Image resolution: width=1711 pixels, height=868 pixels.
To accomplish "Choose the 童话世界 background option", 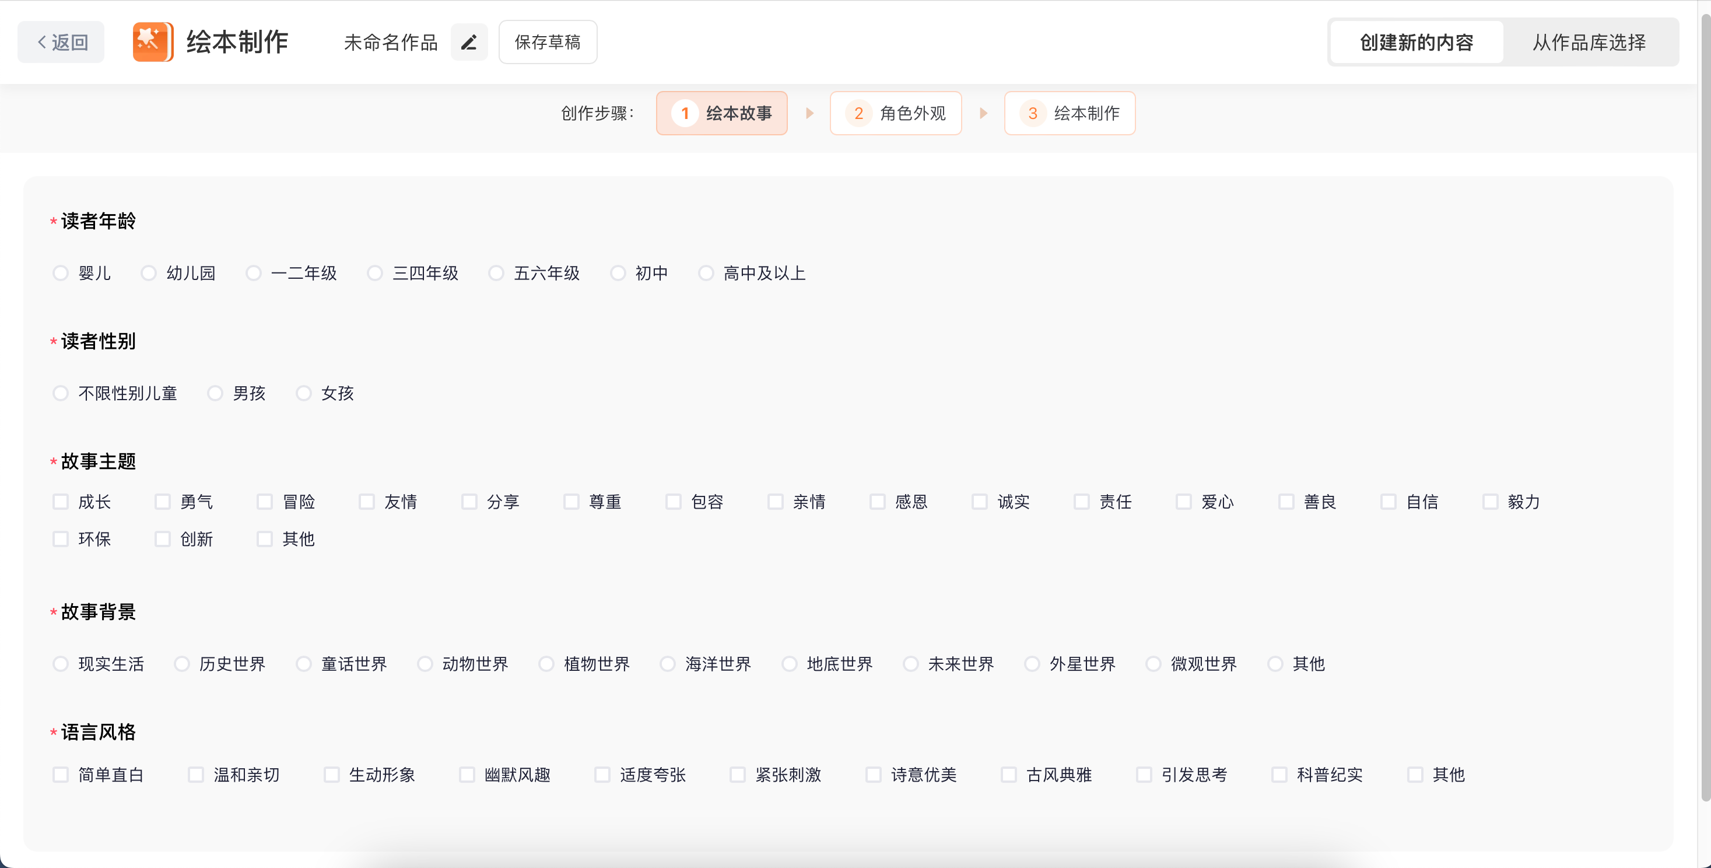I will pyautogui.click(x=304, y=664).
